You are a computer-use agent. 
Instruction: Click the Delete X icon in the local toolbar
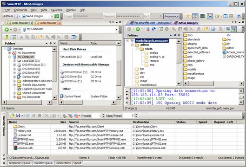click(x=59, y=37)
